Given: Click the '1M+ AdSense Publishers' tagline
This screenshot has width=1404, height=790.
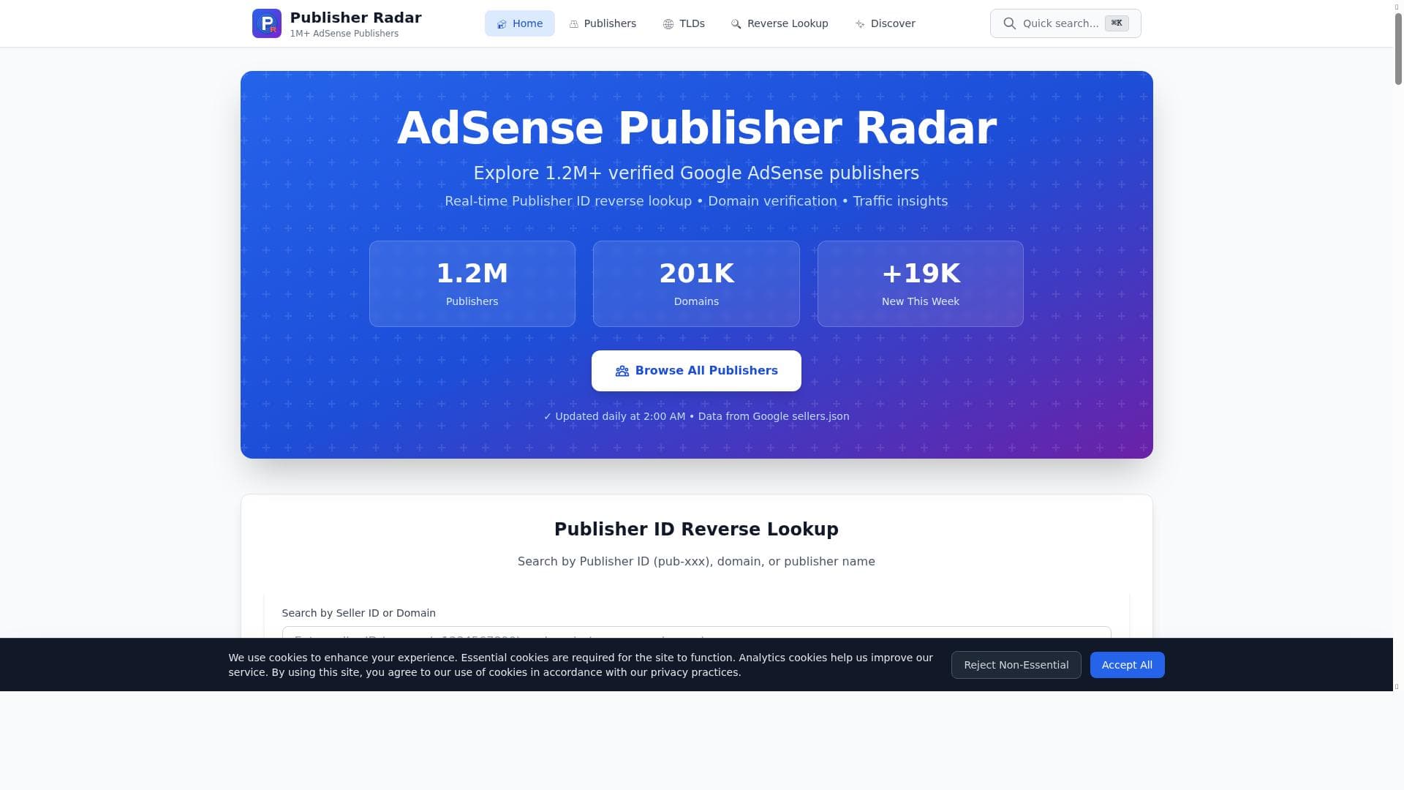Looking at the screenshot, I should click(344, 34).
